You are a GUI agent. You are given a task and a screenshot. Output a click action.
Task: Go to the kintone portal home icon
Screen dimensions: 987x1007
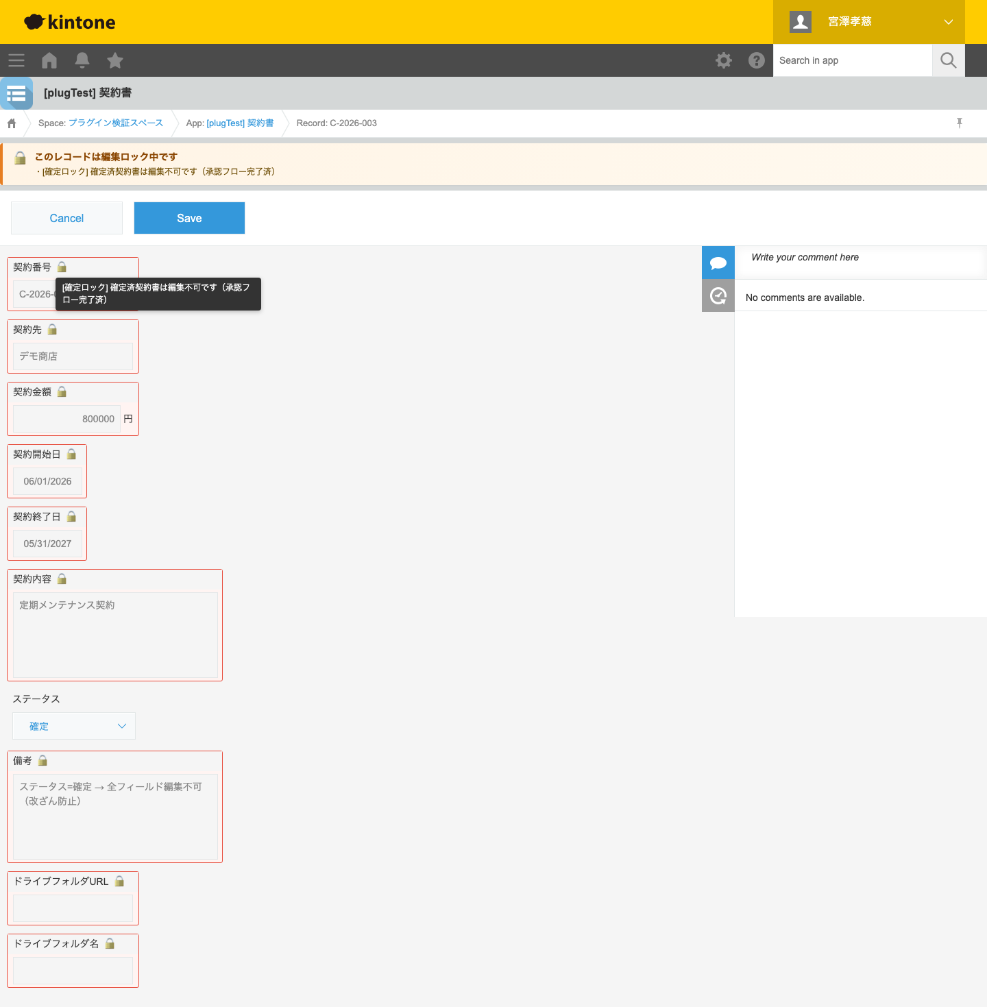tap(49, 60)
